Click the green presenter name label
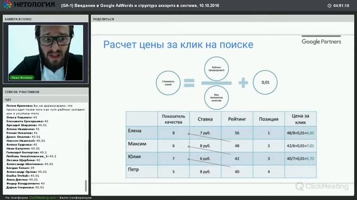Viewport: 357px width, 200px height. (x=22, y=78)
